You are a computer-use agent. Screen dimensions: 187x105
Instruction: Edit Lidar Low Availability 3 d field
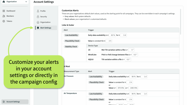pyautogui.click(x=123, y=35)
